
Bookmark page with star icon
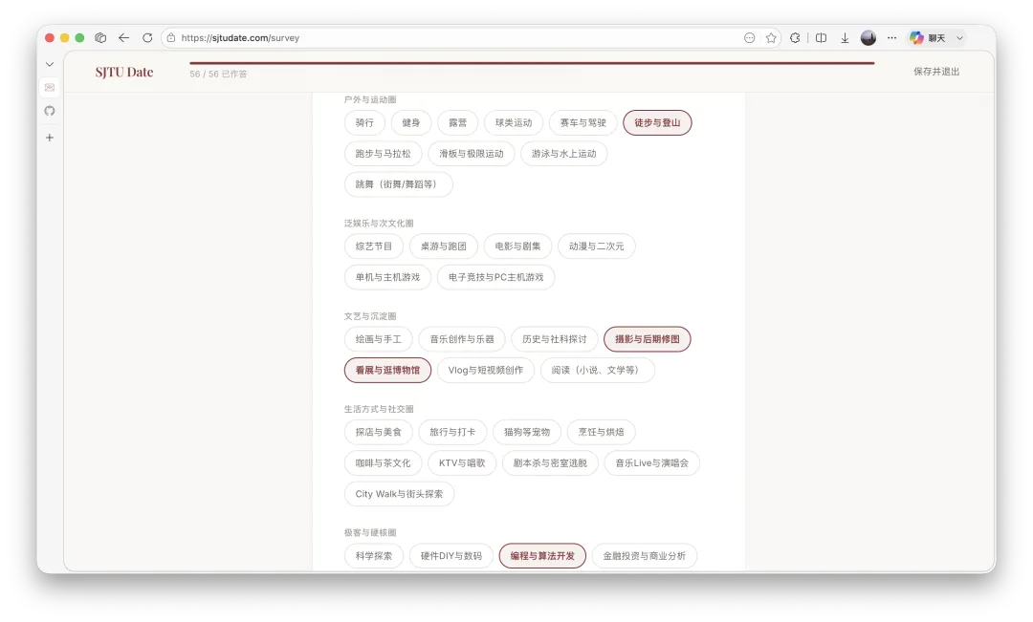tap(771, 38)
